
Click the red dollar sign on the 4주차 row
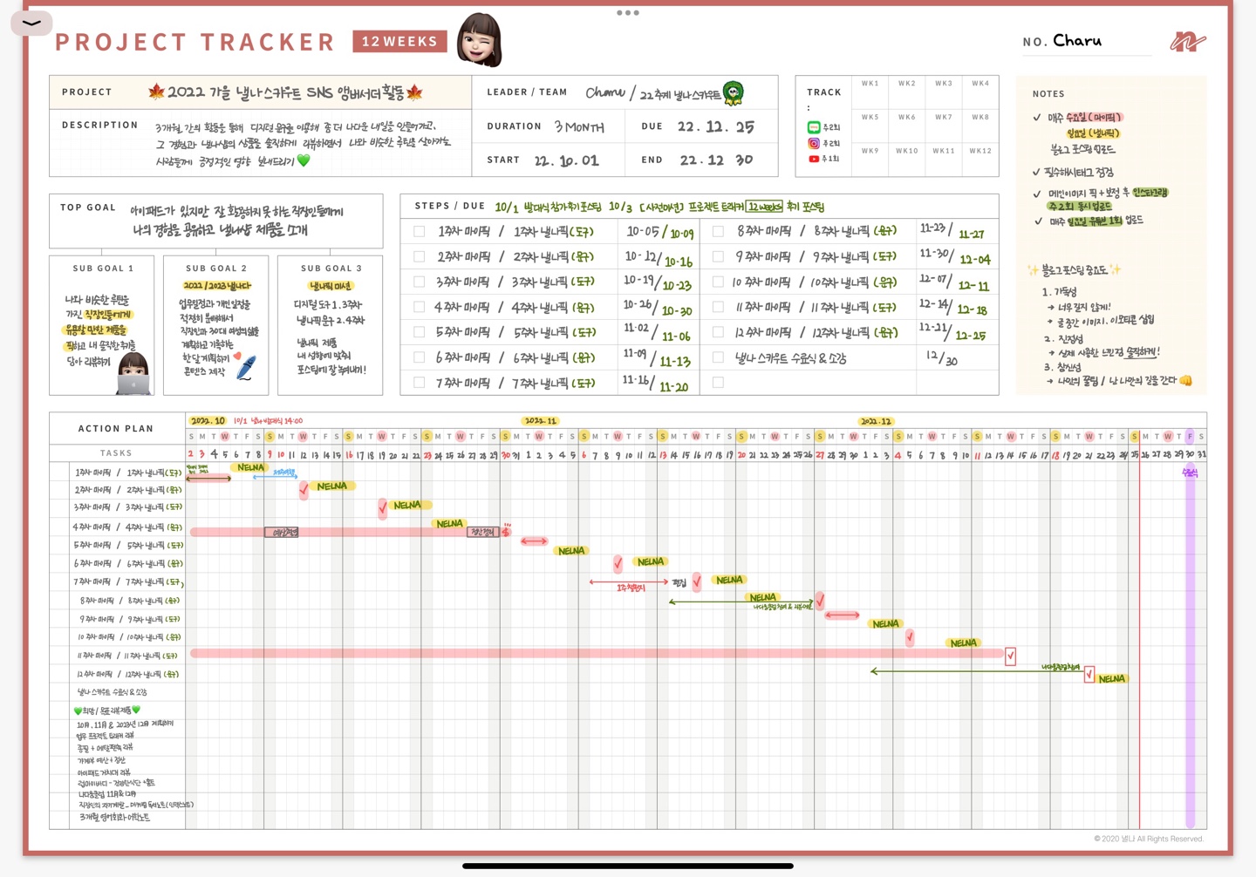pos(506,529)
